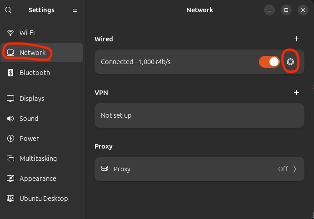Click the Wi-Fi sidebar icon
The image size is (314, 219).
pyautogui.click(x=10, y=33)
